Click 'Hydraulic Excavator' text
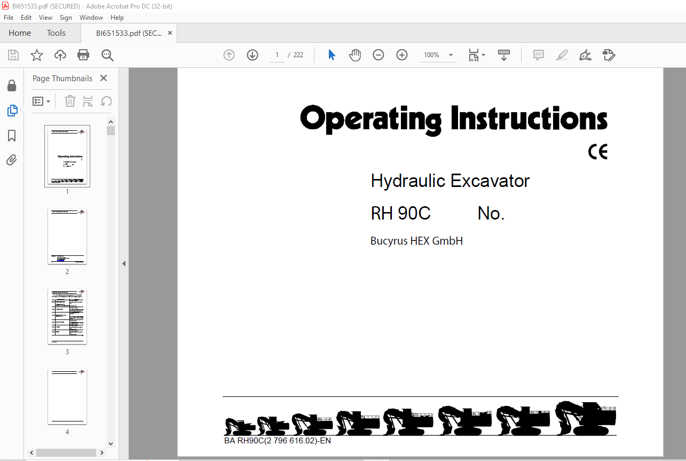The height and width of the screenshot is (461, 686). [450, 181]
